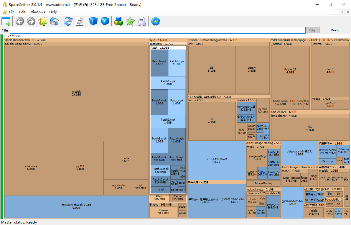The image size is (351, 225).
Task: Select the Patch1.mpk file block
Action: coord(177,63)
